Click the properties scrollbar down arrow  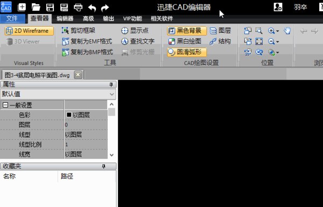tap(111, 155)
